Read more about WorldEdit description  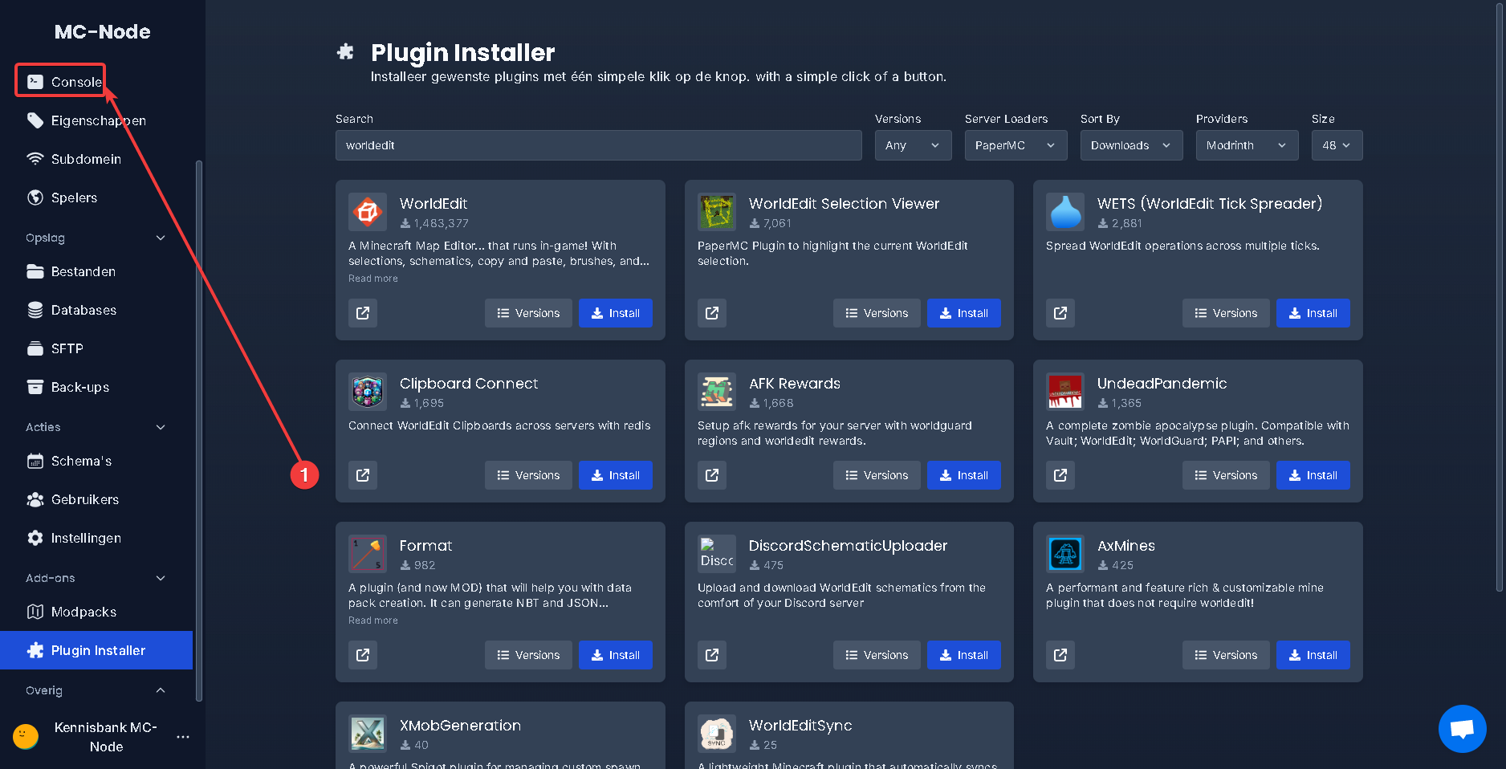click(373, 279)
